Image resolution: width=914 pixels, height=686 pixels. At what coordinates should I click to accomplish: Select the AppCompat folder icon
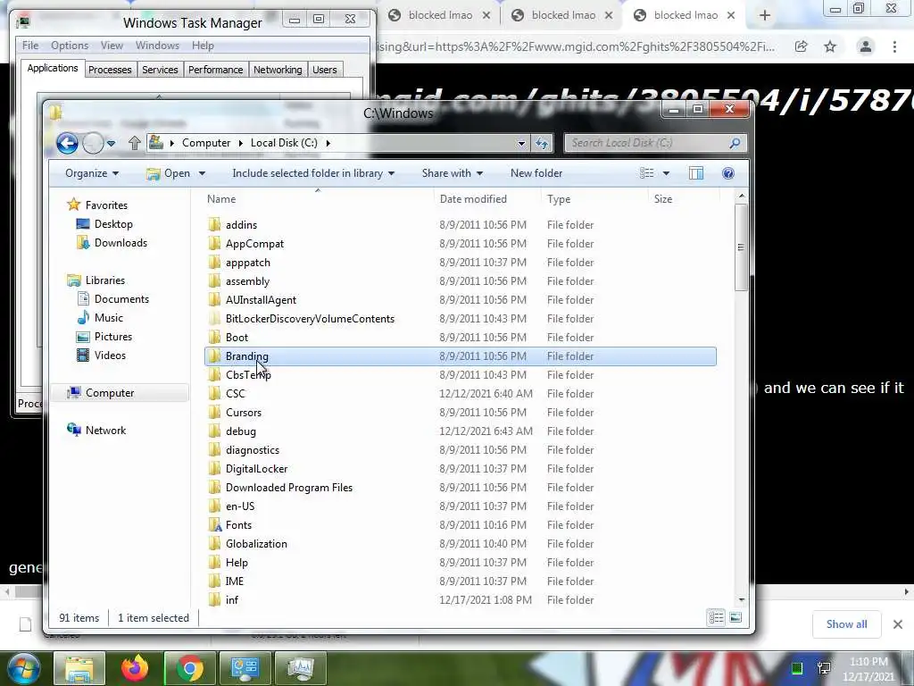214,243
